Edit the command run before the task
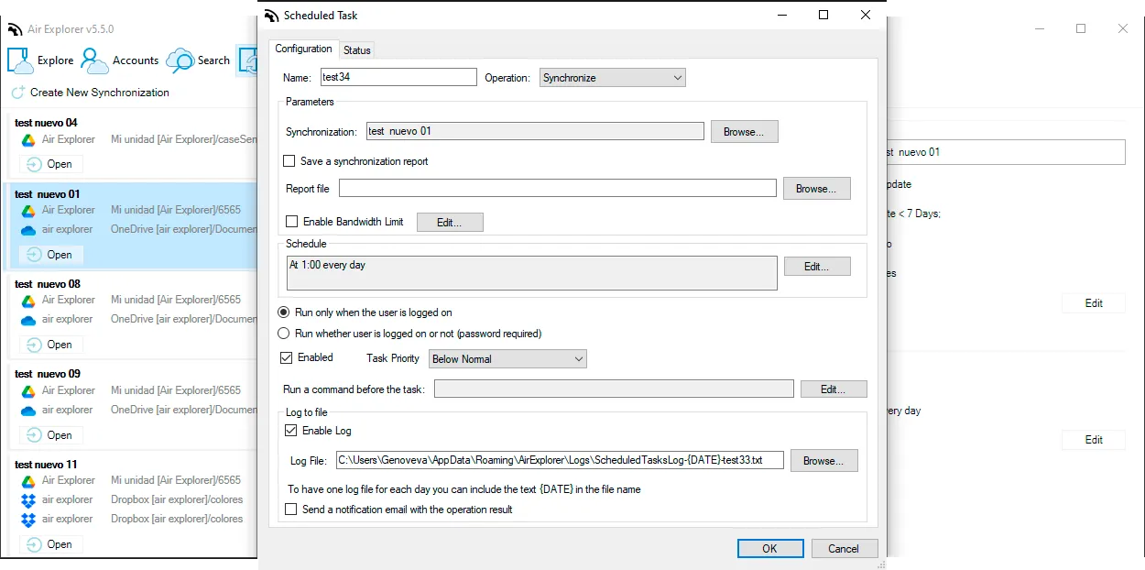 coord(834,389)
